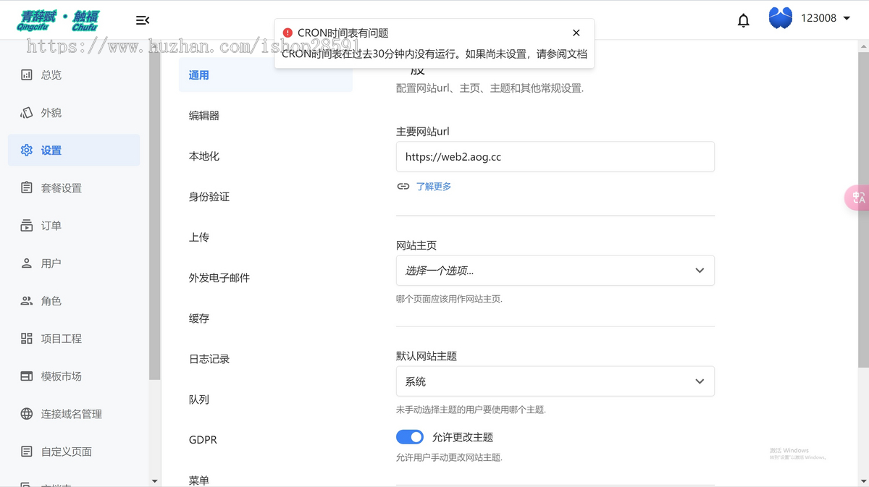
Task: Open the 123008 account dropdown arrow
Action: 847,18
